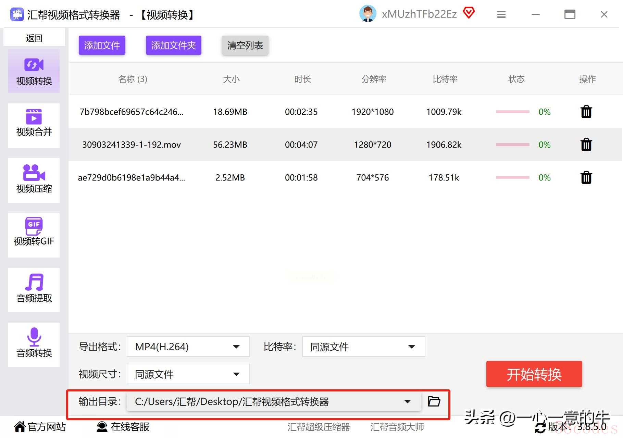
Task: Open the 汇帮音频大师 link
Action: (x=397, y=427)
